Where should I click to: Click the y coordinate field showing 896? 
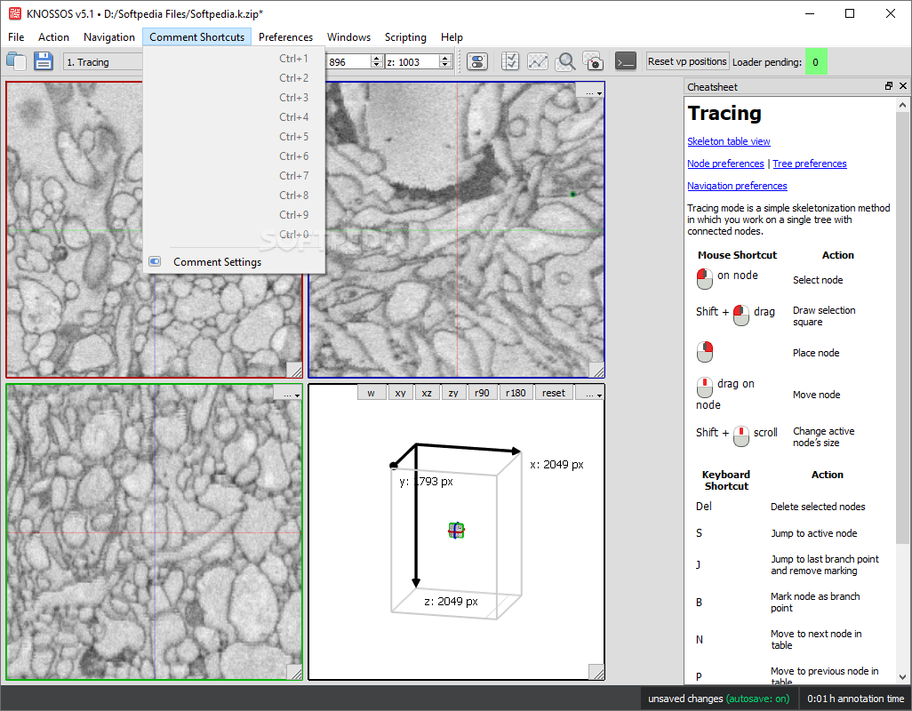click(348, 61)
